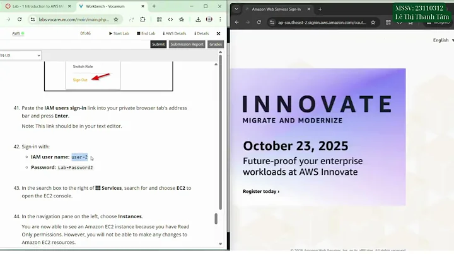Click the Register today link
The width and height of the screenshot is (454, 254).
(261, 191)
